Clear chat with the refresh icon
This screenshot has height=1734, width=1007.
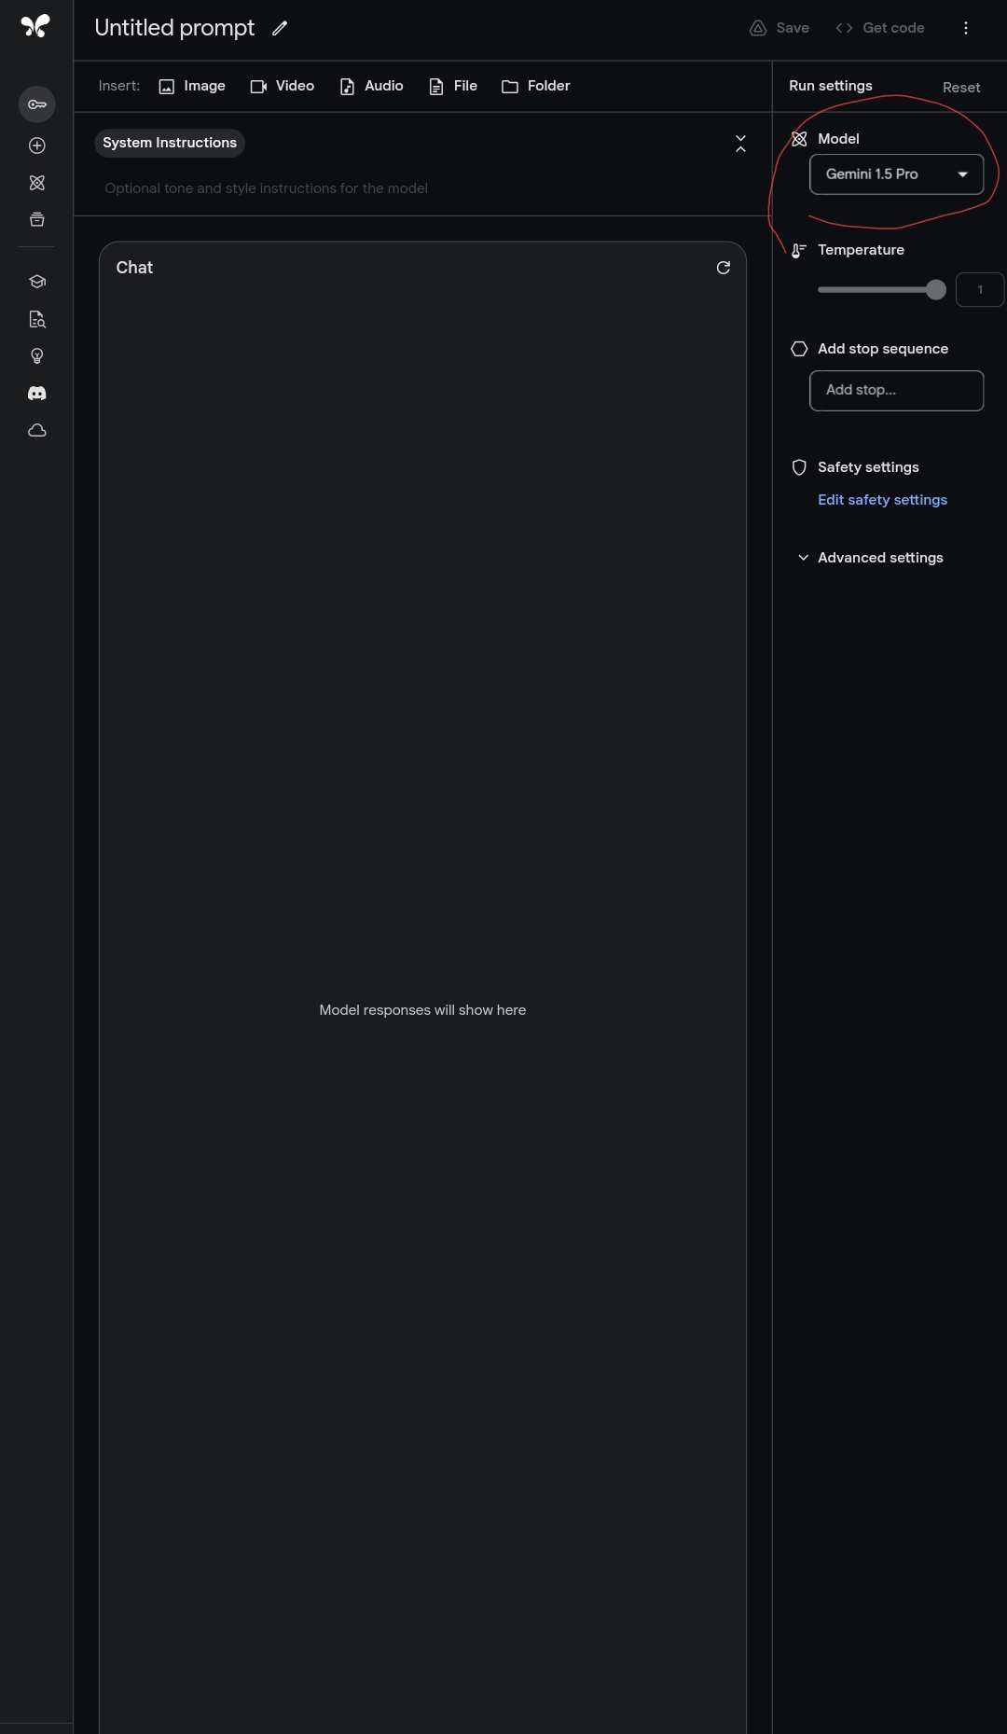pyautogui.click(x=724, y=268)
